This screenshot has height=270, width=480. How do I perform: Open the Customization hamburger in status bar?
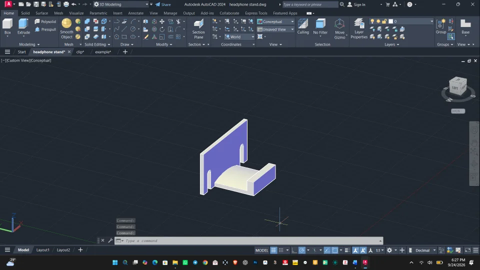pos(475,250)
